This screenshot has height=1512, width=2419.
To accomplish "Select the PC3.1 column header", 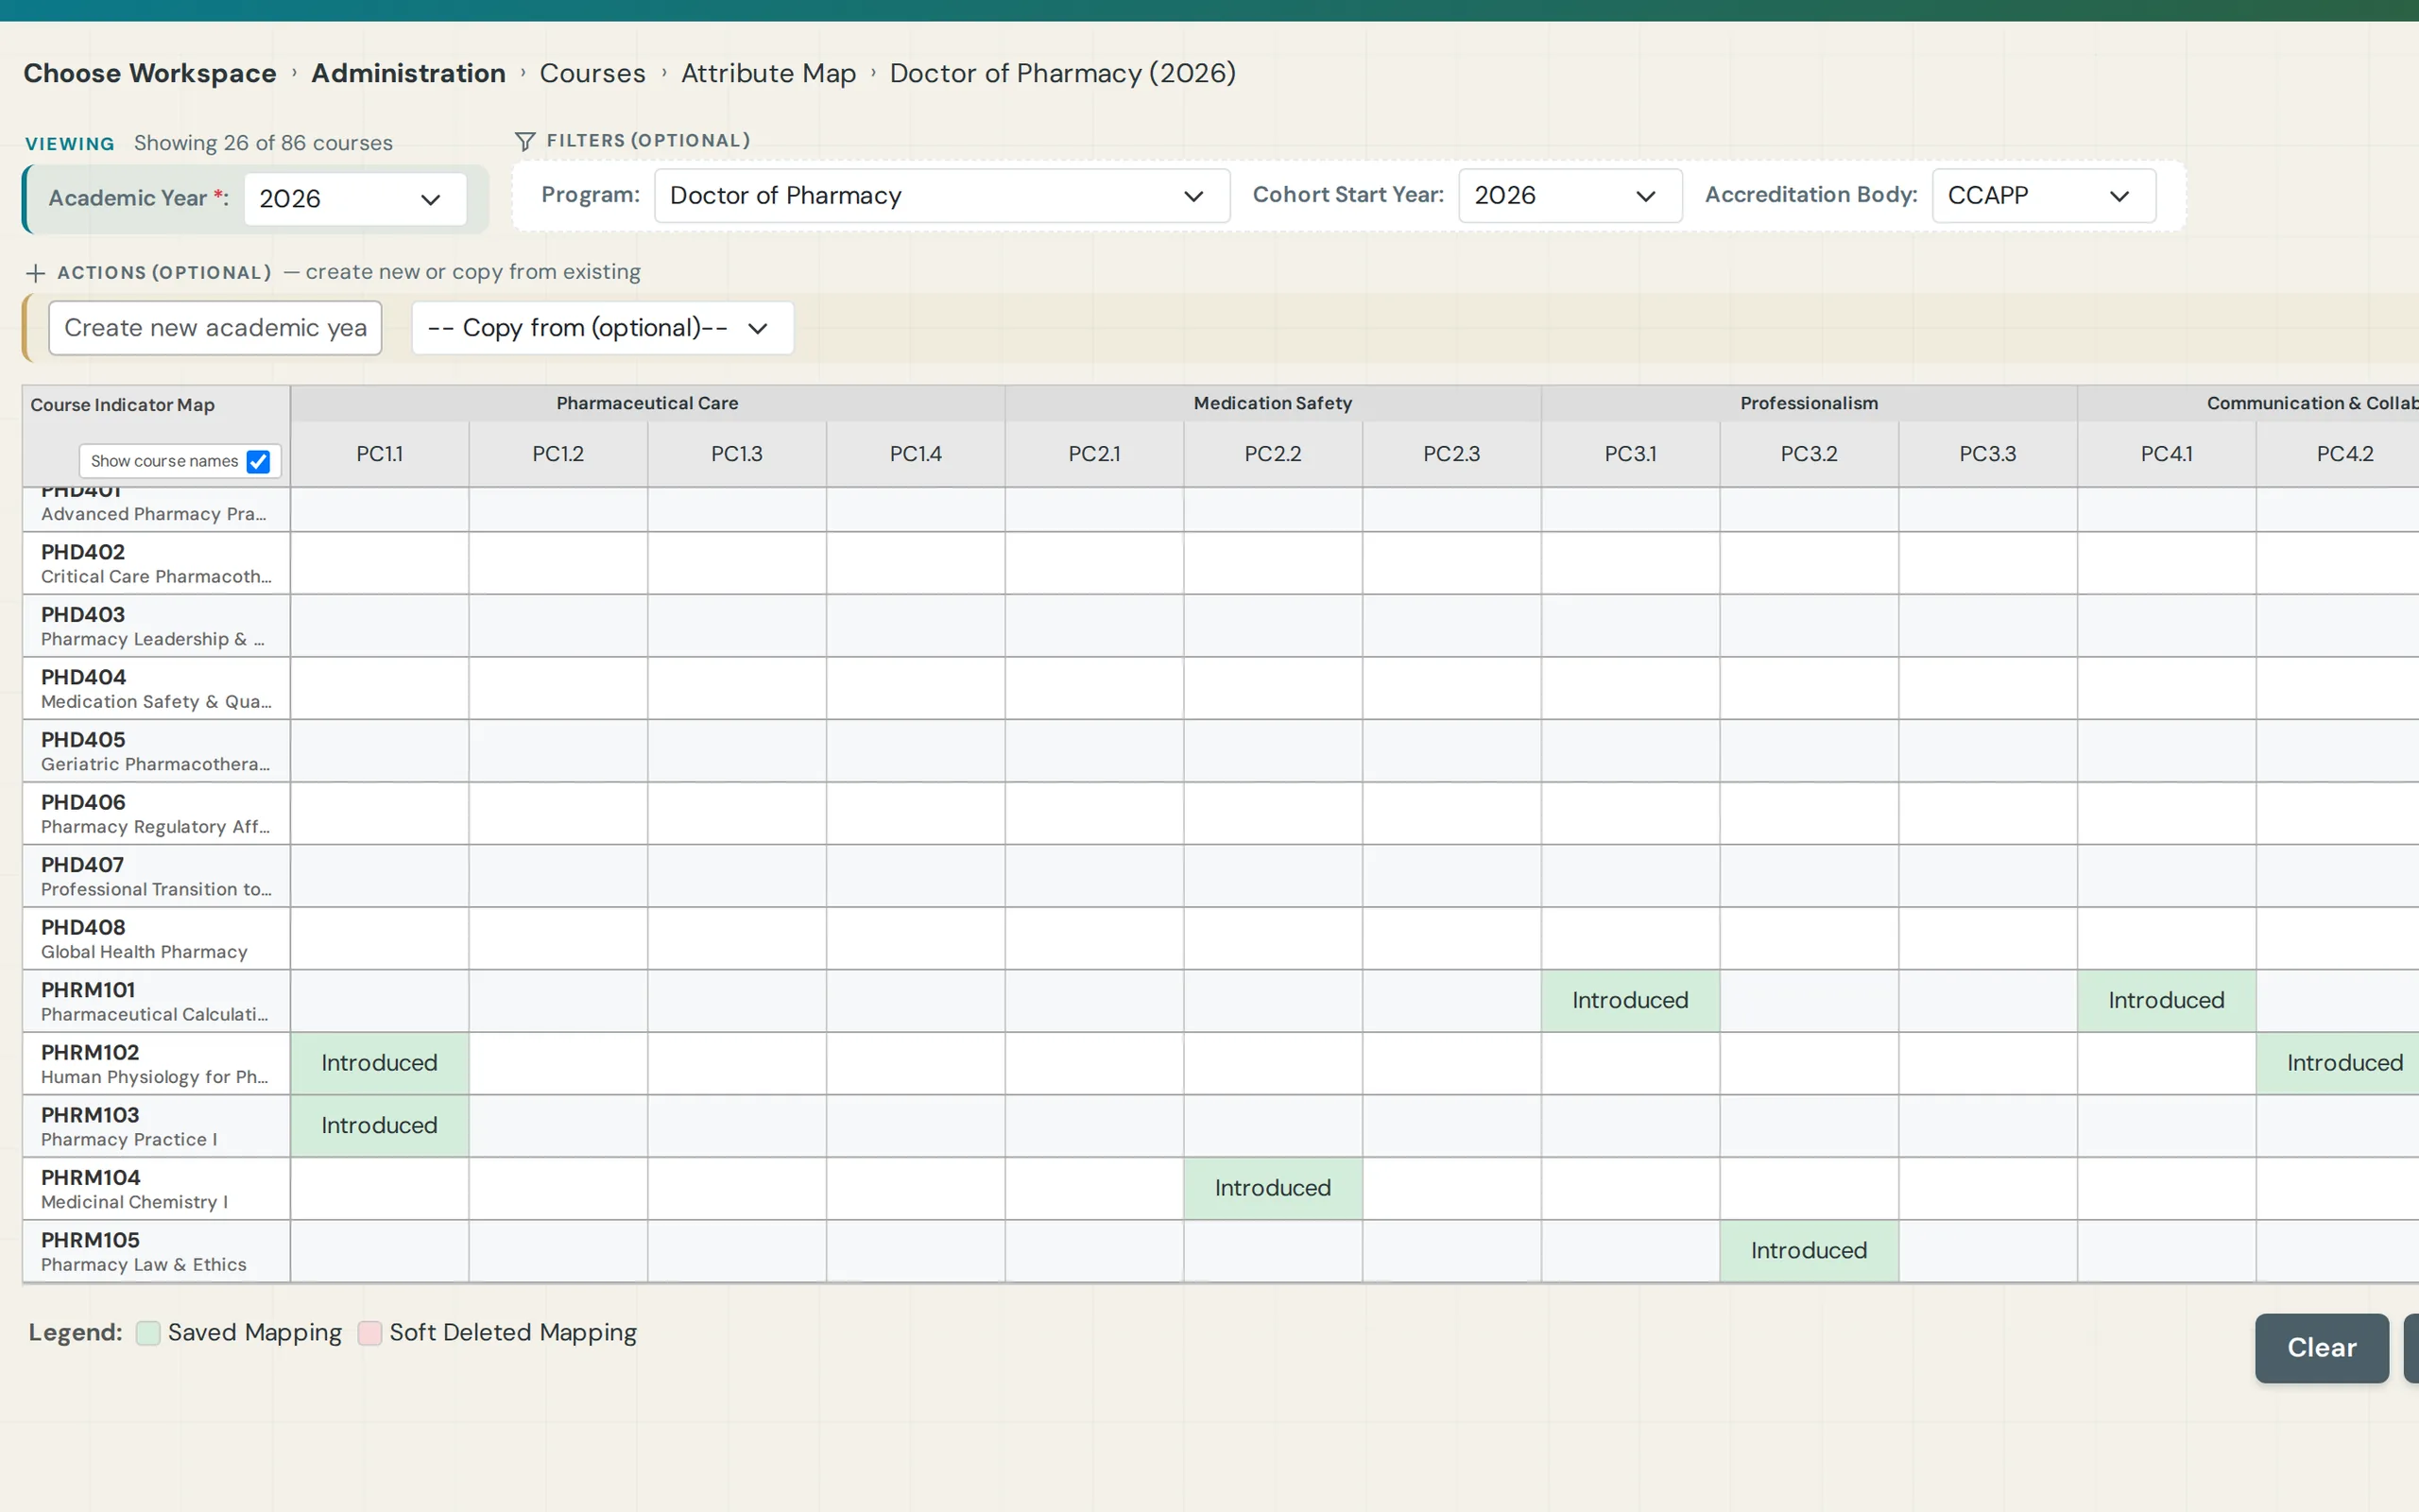I will click(1630, 454).
